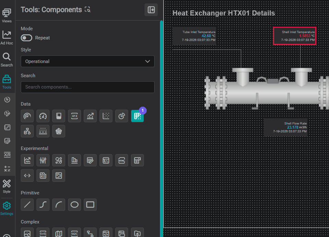Select the experimental form window component
Screen dimensions: 329x237
coord(106,161)
